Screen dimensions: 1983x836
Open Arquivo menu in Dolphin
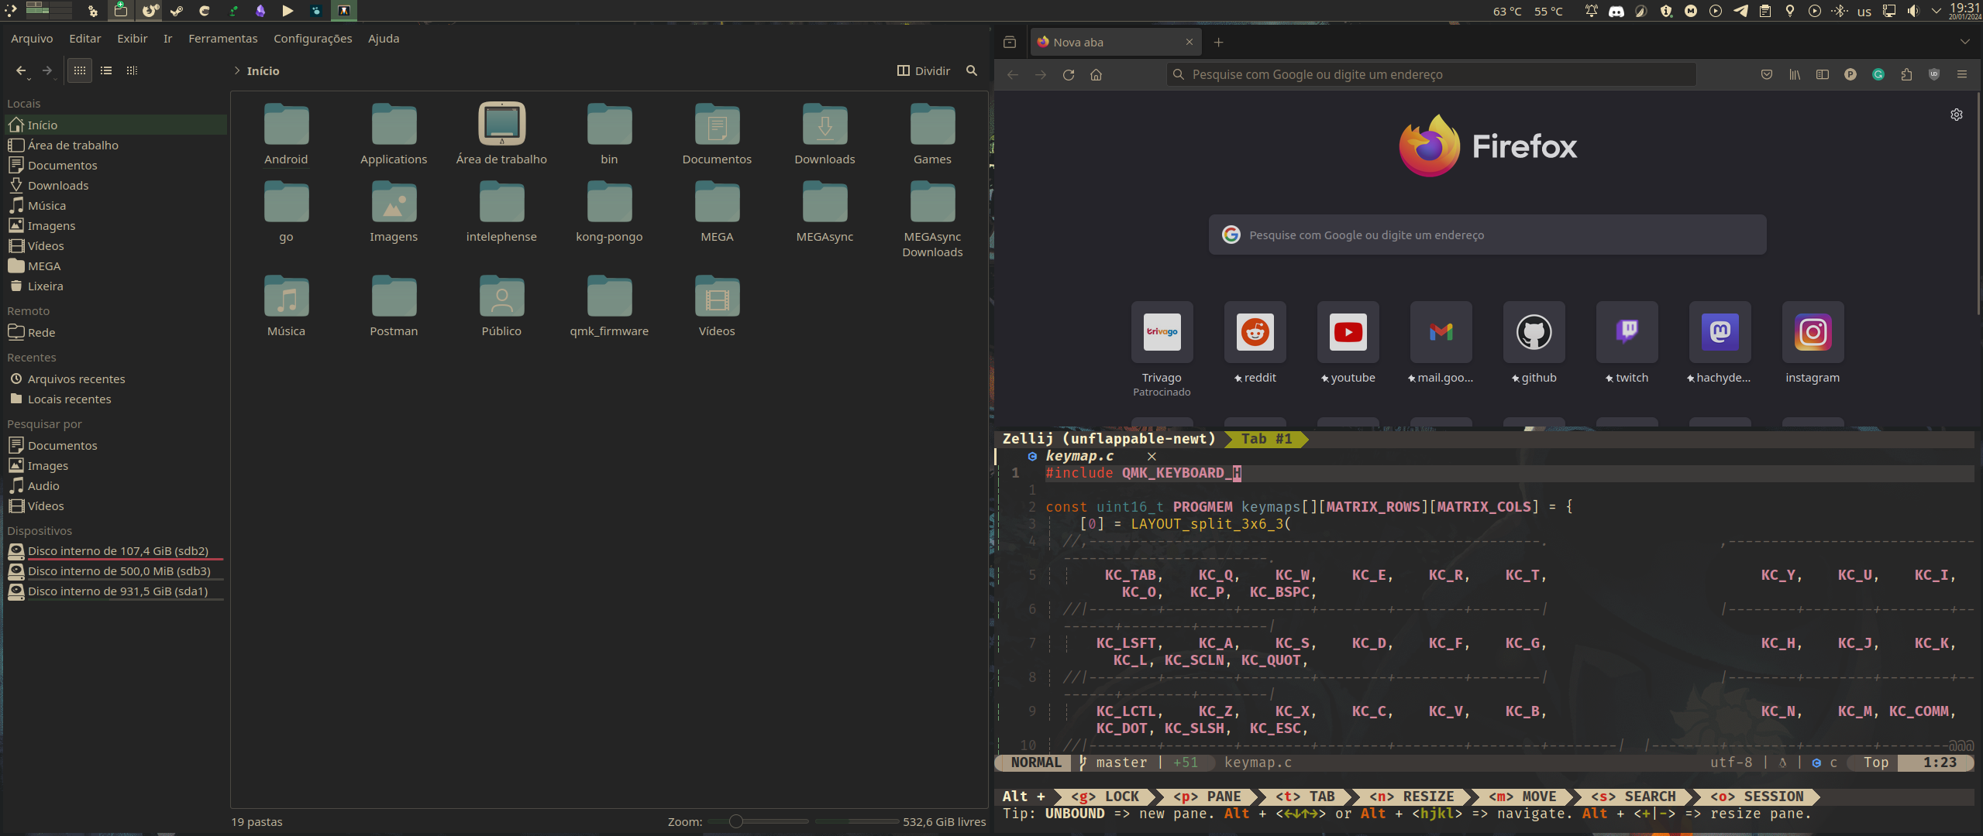(x=32, y=38)
